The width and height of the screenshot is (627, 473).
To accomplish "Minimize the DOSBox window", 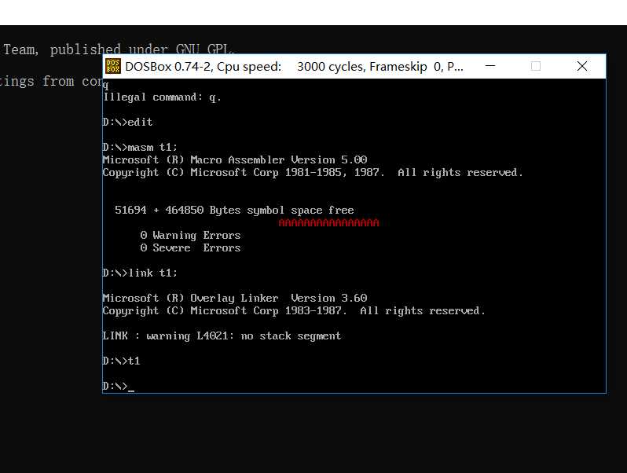I will click(490, 66).
